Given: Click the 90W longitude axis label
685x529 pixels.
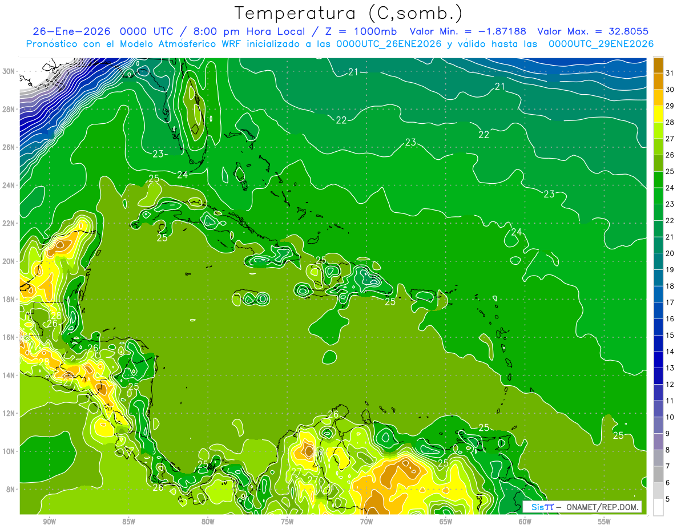Looking at the screenshot, I should coord(49,522).
